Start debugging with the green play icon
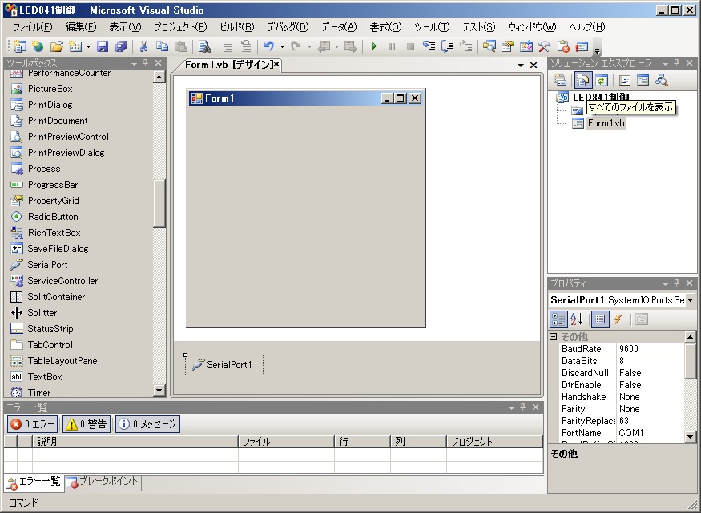Image resolution: width=701 pixels, height=513 pixels. tap(374, 46)
